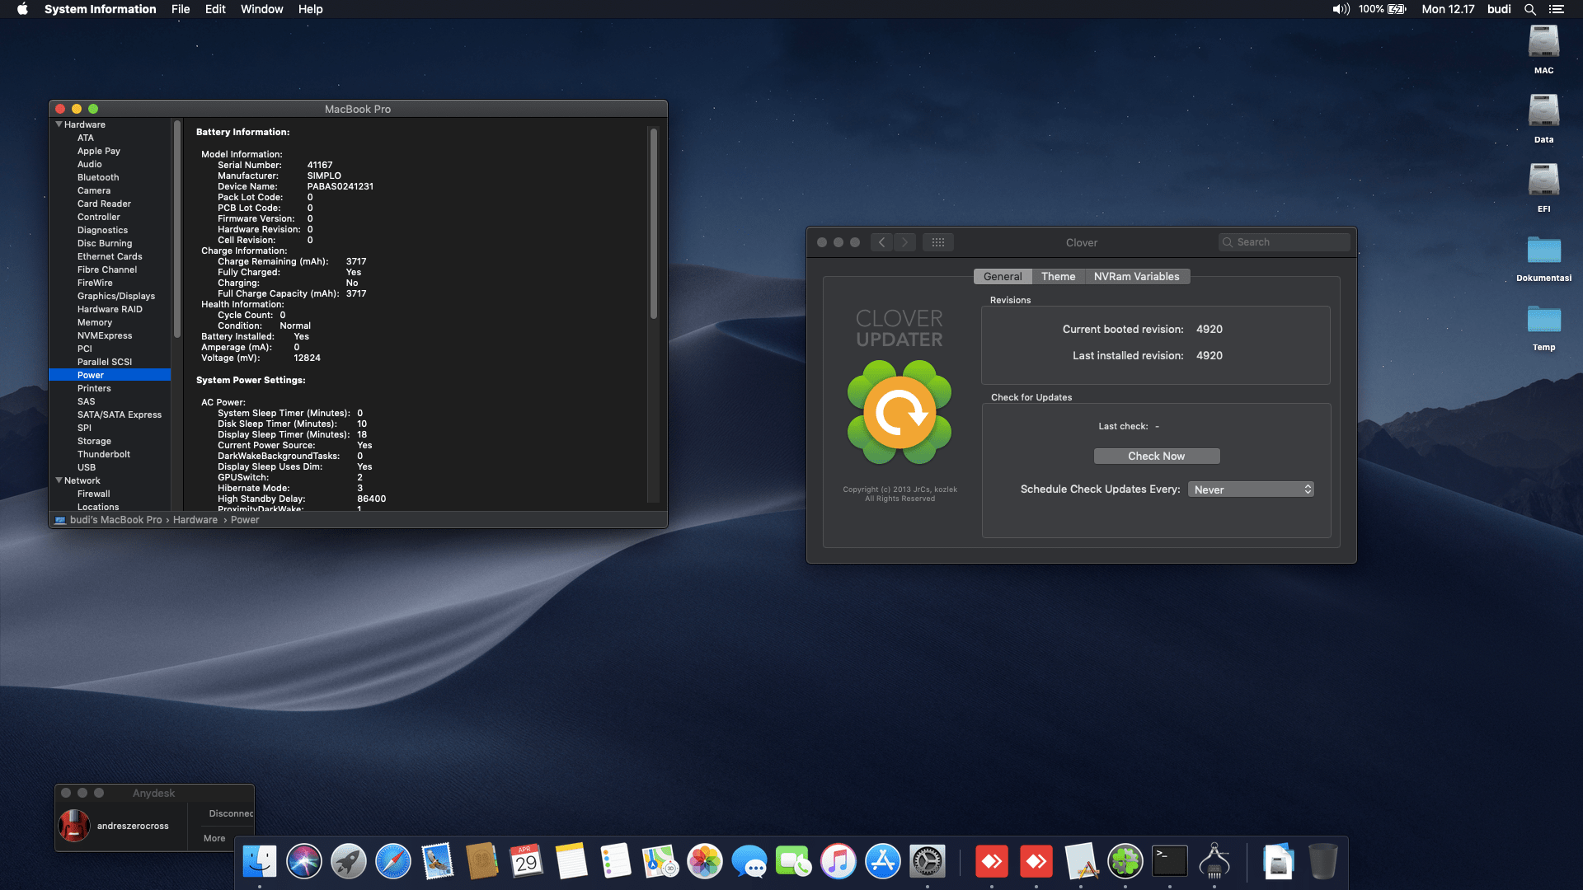Screen dimensions: 1583x890
Task: Open the Window menu in the menu bar
Action: pos(261,9)
